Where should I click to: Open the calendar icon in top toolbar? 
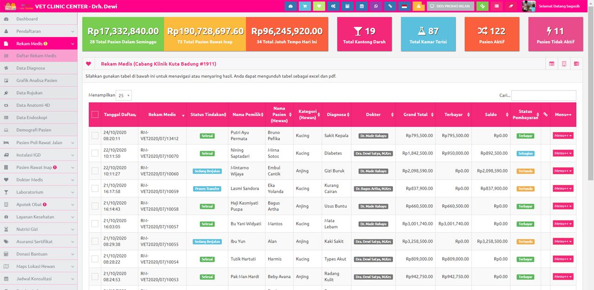(x=362, y=6)
